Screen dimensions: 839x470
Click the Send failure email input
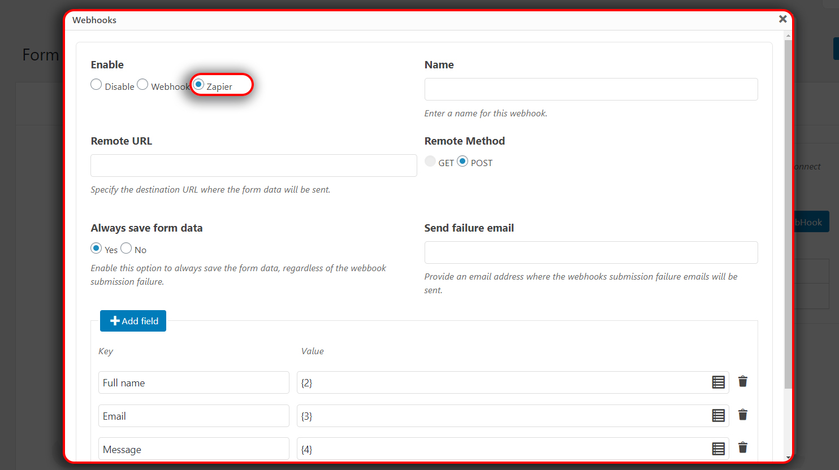591,253
